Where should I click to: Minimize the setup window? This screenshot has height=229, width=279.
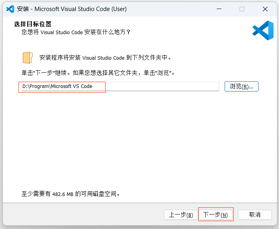(219, 9)
